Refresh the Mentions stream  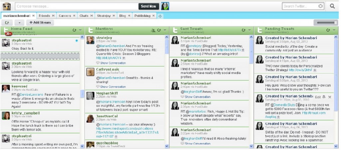[x=159, y=30]
